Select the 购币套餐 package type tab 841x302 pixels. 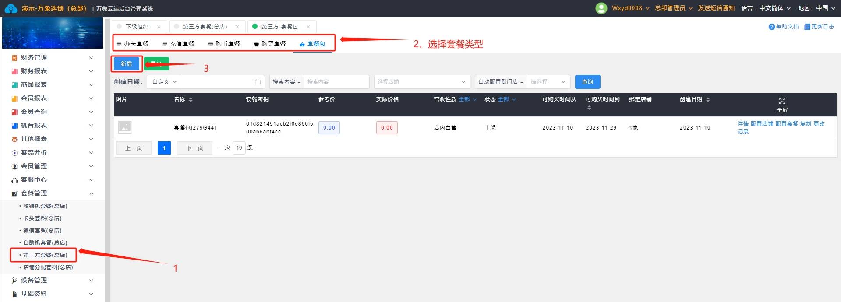(224, 44)
